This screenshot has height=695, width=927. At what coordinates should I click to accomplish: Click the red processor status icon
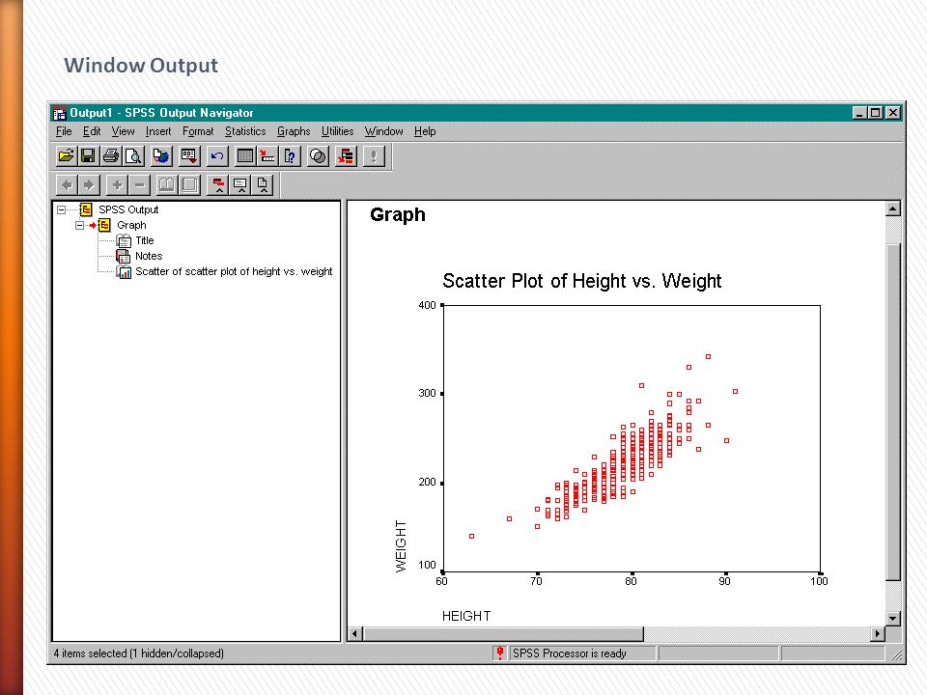point(500,653)
